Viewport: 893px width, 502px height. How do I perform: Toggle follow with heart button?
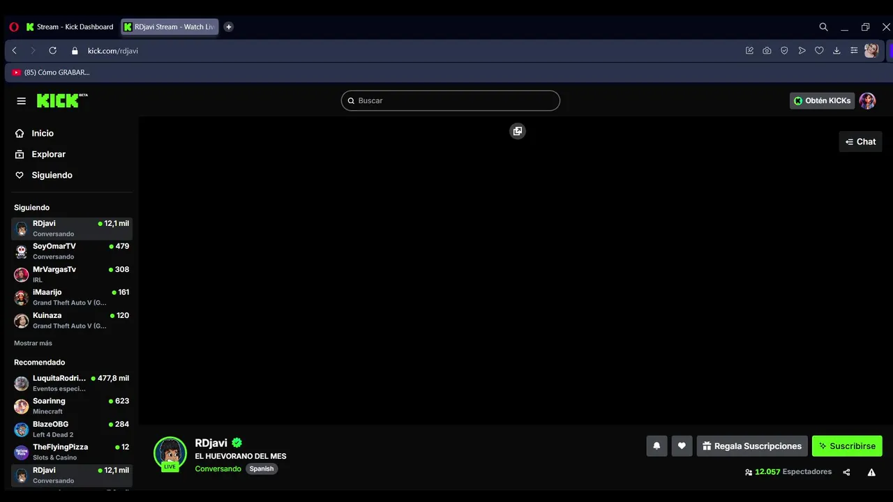click(682, 446)
